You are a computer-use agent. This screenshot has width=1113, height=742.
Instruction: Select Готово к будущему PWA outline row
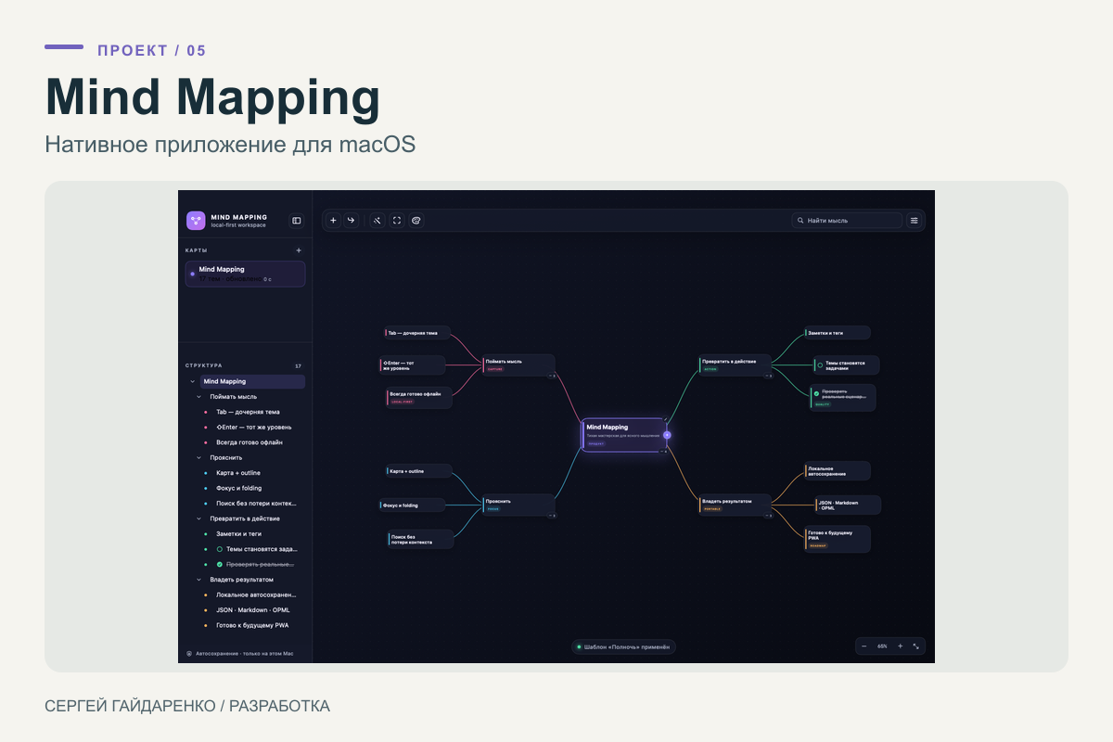253,625
